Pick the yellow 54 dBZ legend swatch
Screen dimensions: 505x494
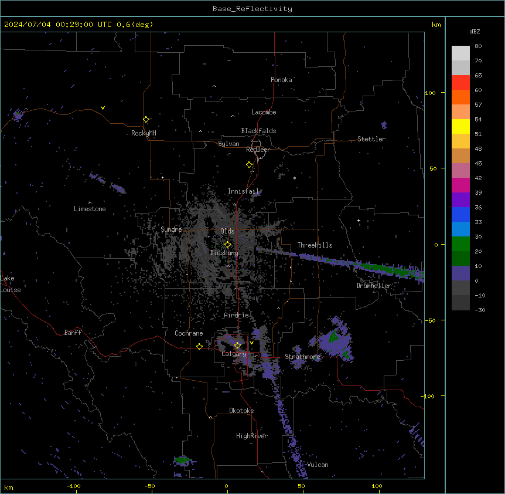coord(460,126)
